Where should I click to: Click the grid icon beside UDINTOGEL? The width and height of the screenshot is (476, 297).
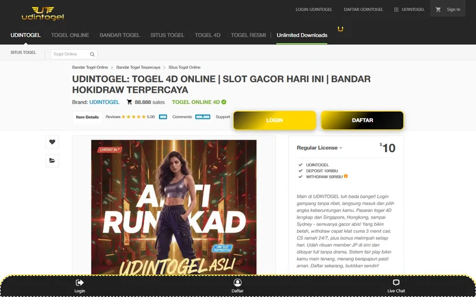(396, 10)
